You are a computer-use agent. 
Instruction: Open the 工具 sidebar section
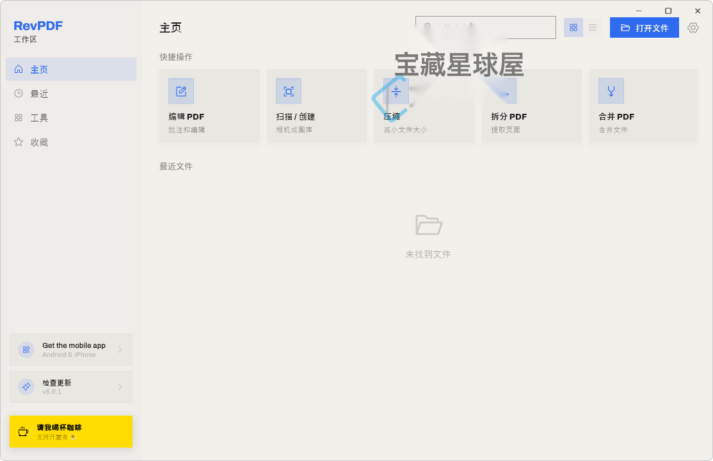71,118
